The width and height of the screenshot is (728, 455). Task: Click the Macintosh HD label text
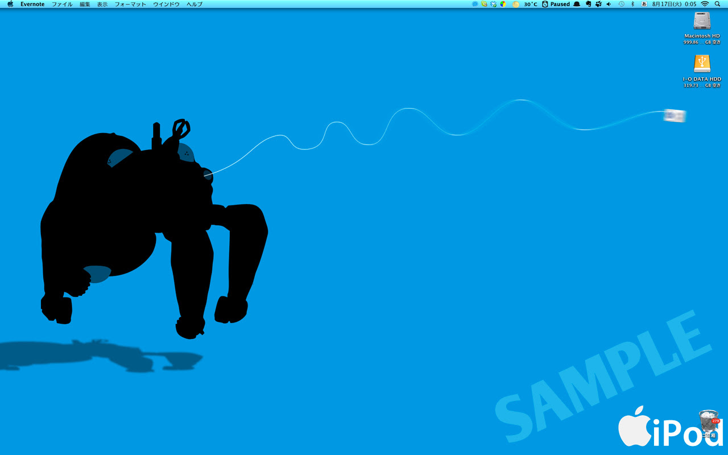point(702,36)
